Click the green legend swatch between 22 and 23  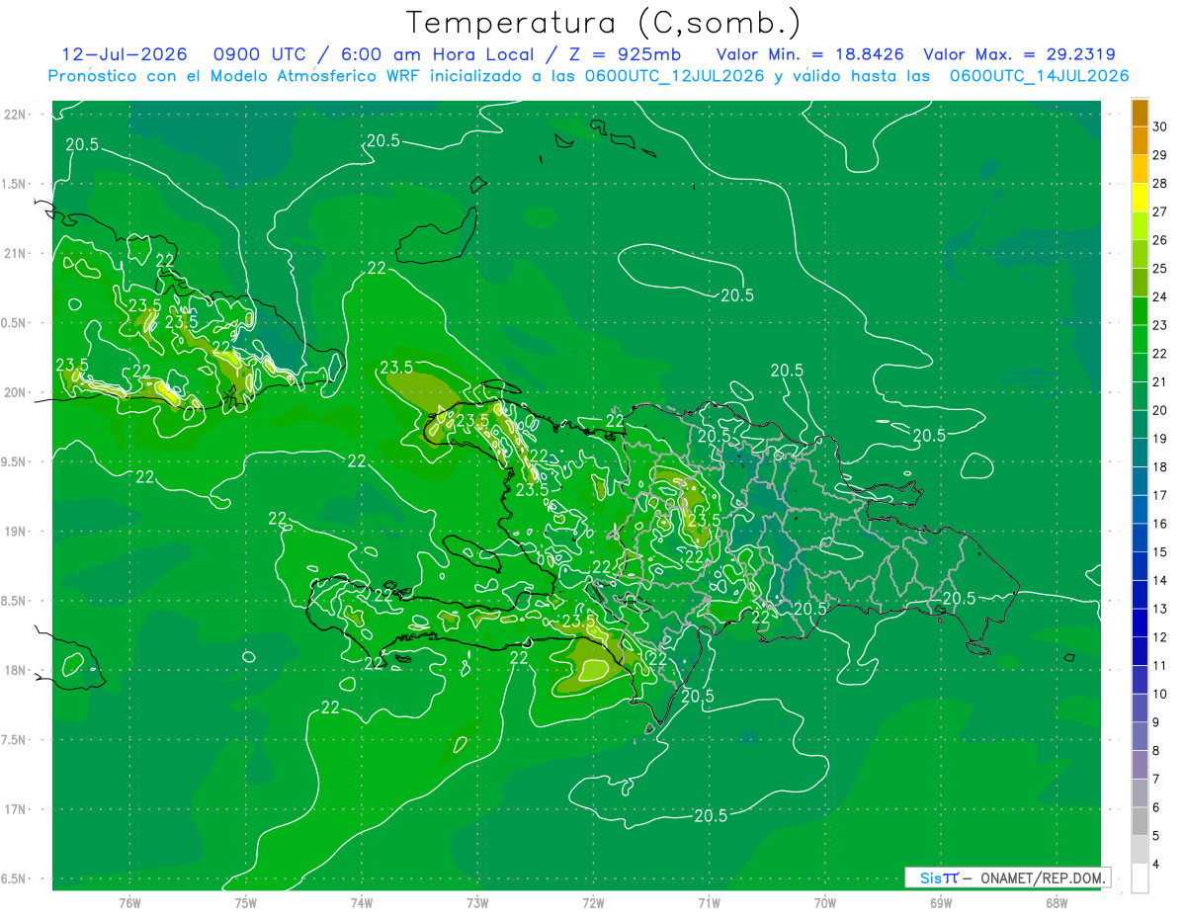1140,339
